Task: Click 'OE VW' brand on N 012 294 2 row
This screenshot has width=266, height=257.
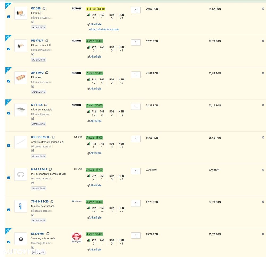Action: [78, 169]
